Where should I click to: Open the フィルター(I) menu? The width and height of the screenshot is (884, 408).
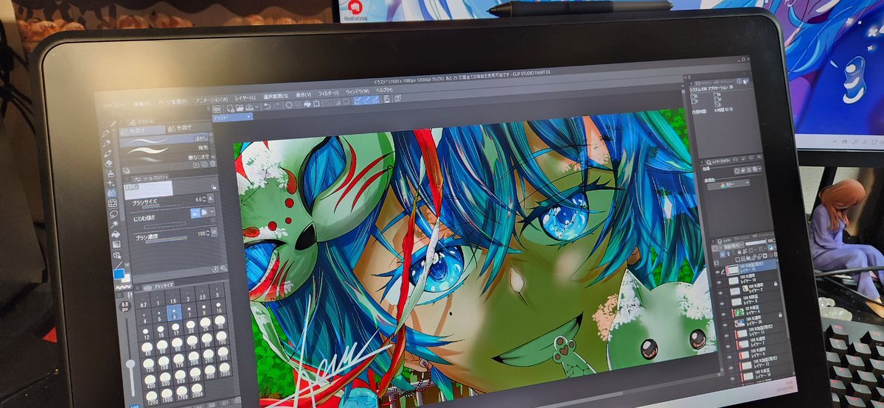(x=328, y=94)
